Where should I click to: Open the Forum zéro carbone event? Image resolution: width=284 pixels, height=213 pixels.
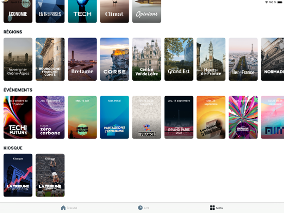[50, 117]
